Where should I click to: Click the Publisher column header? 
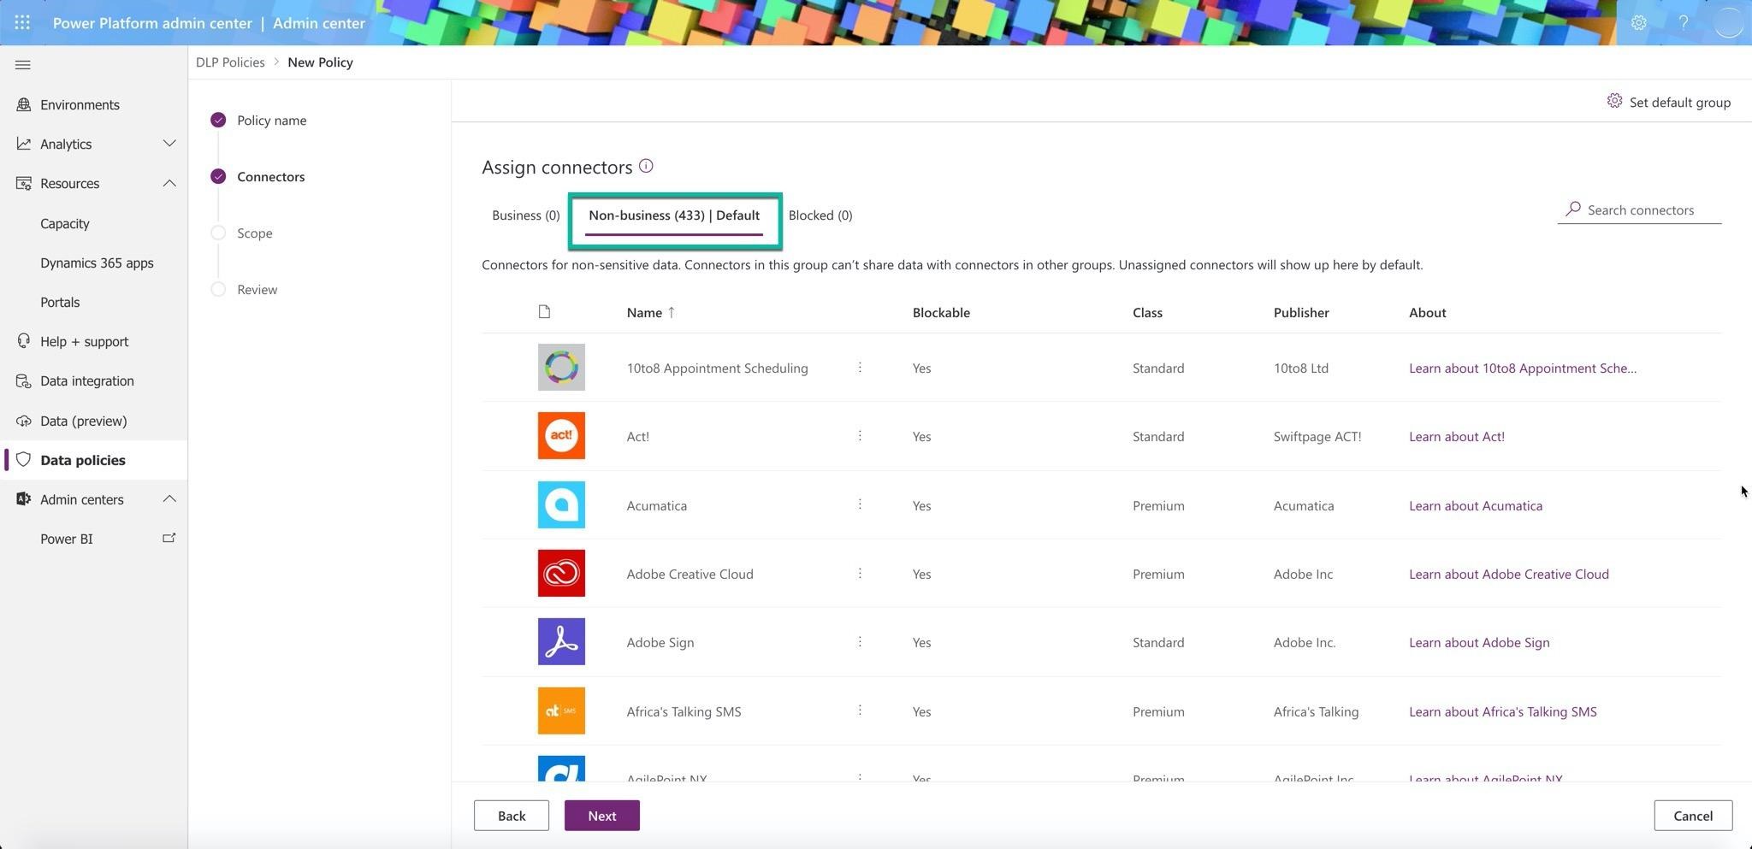point(1301,312)
